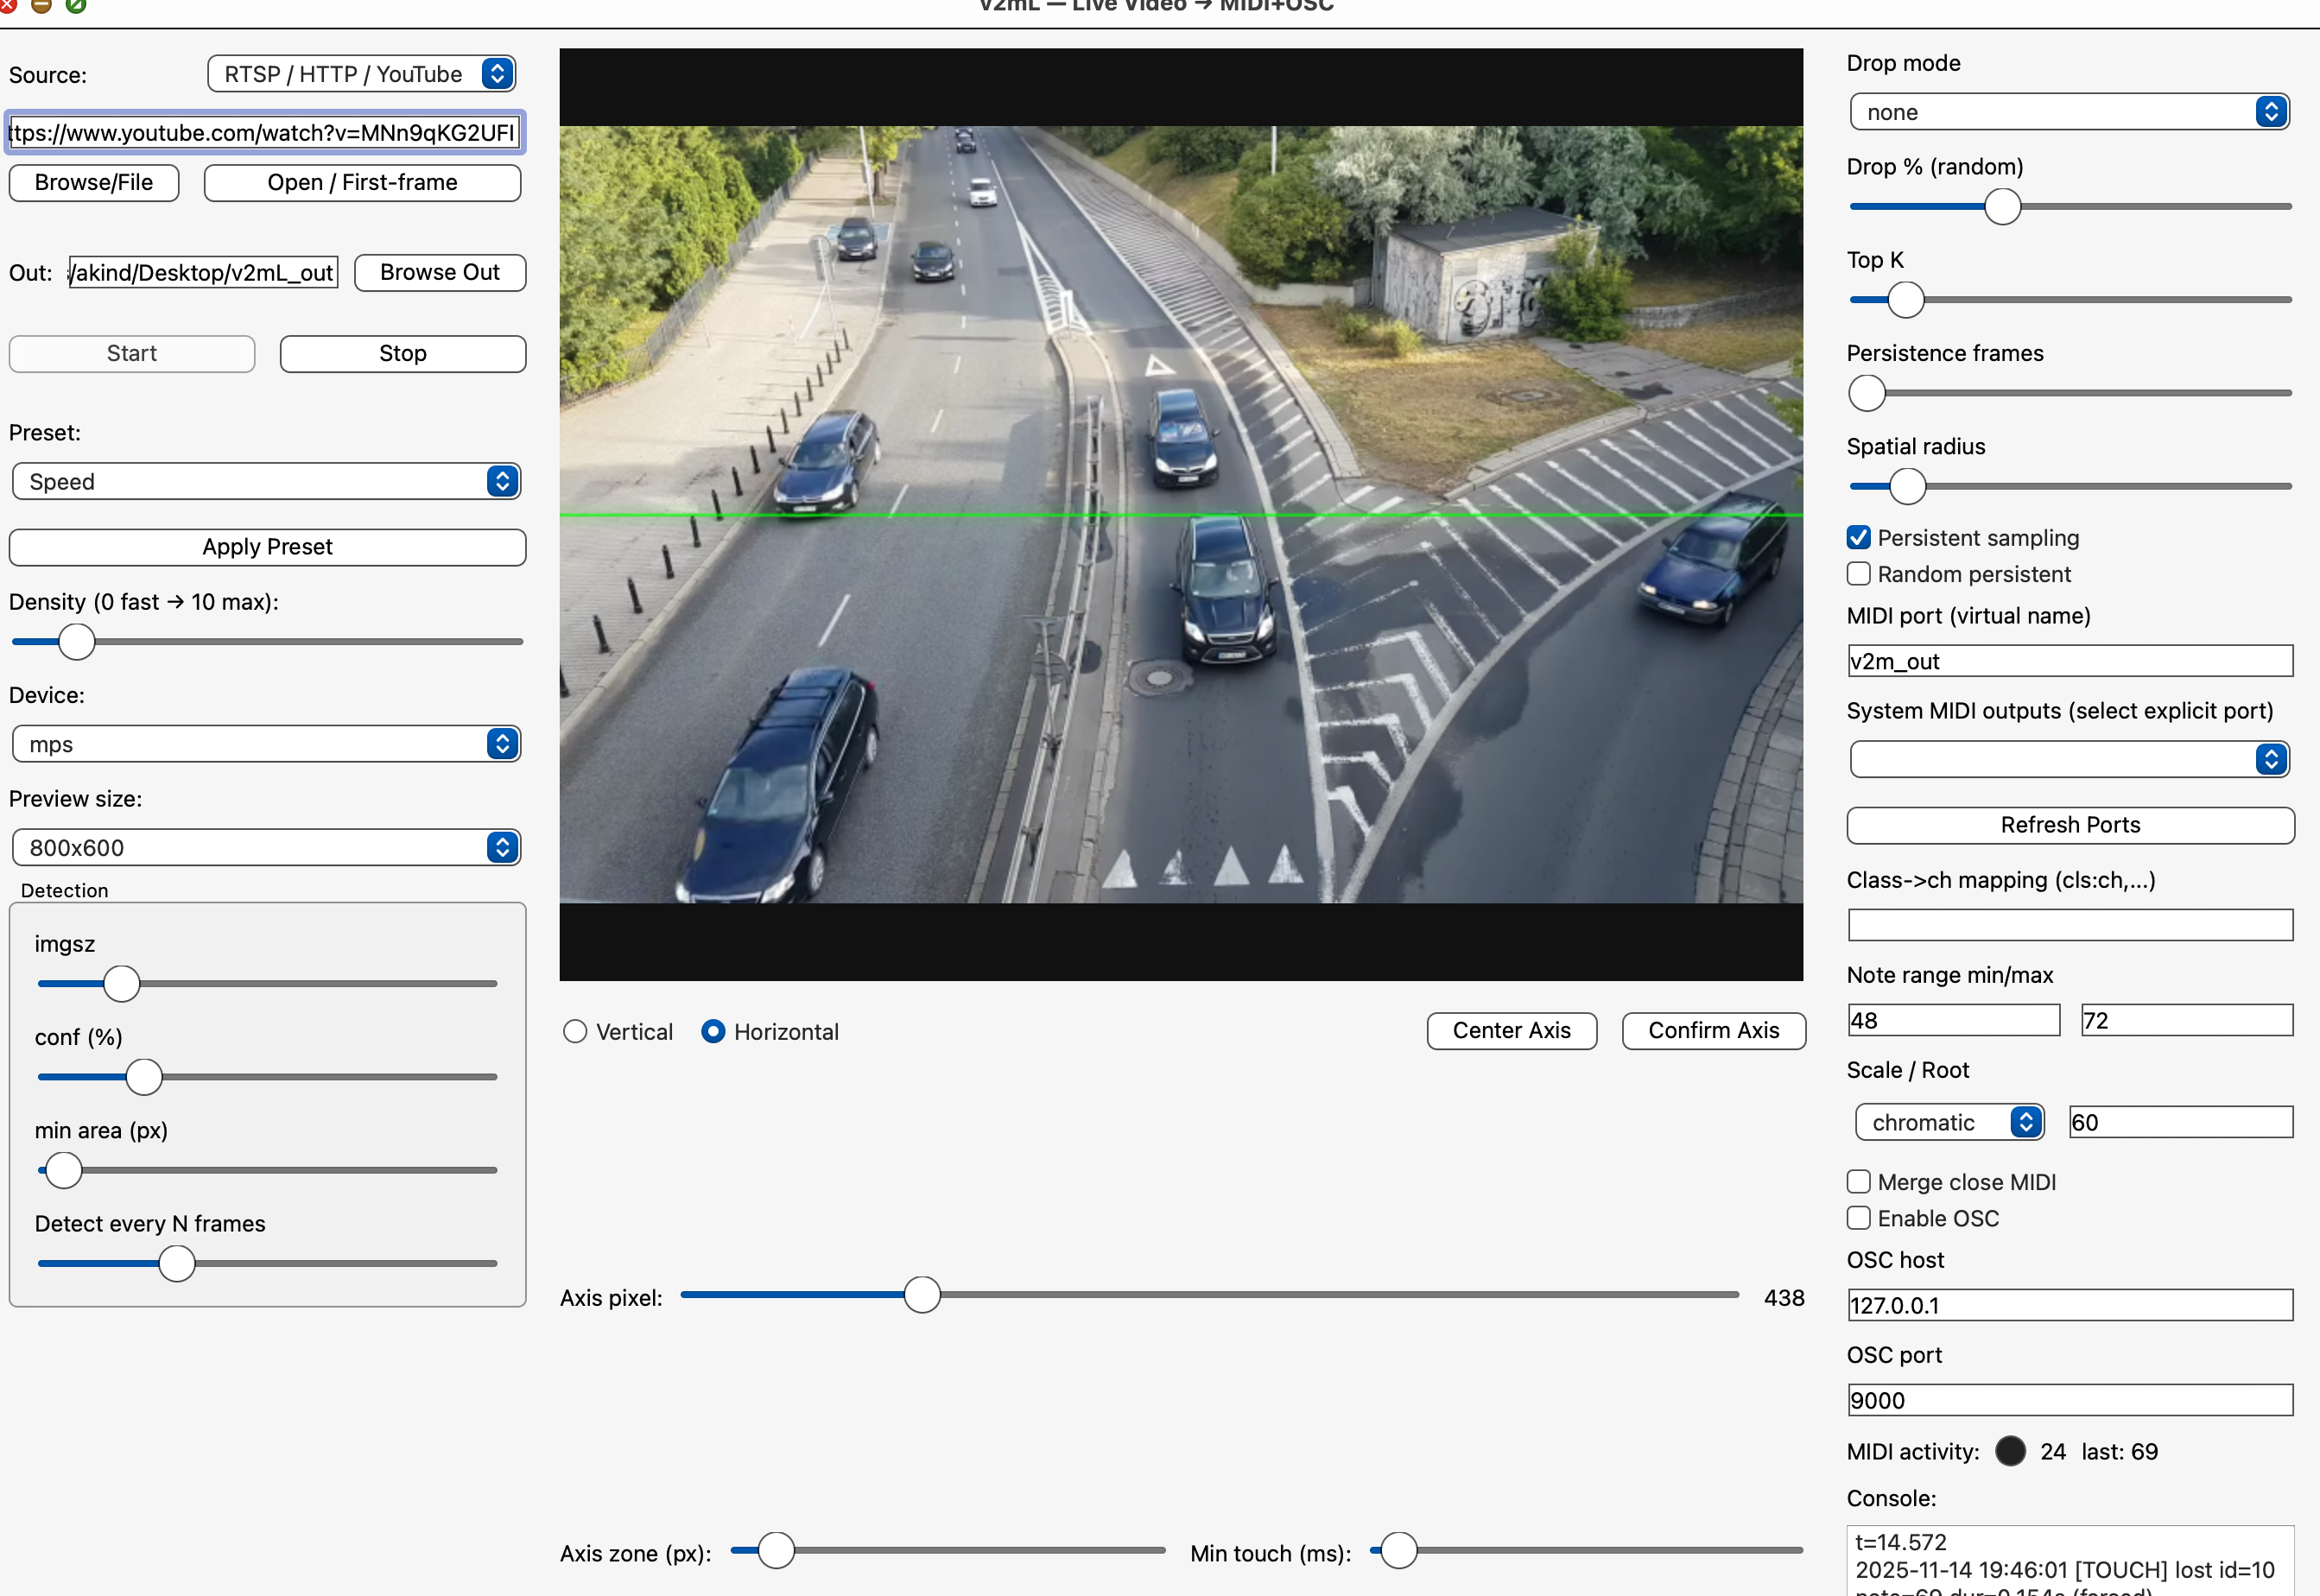Enable OSC output
Screen dimensions: 2320x1596
click(x=1858, y=1217)
